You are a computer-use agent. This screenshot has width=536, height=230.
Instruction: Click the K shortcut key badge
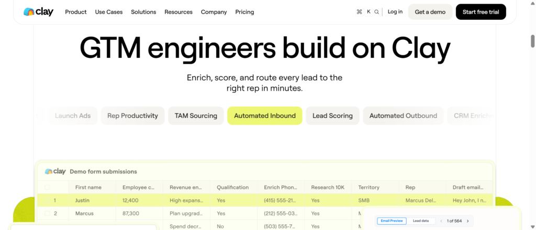click(368, 12)
